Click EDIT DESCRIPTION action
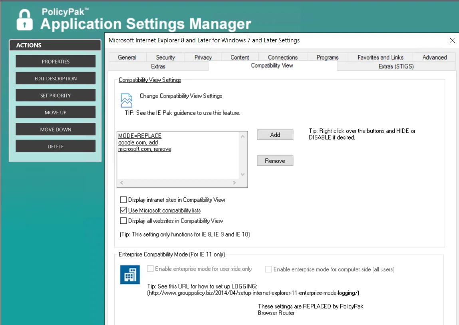The width and height of the screenshot is (459, 325). pyautogui.click(x=56, y=78)
